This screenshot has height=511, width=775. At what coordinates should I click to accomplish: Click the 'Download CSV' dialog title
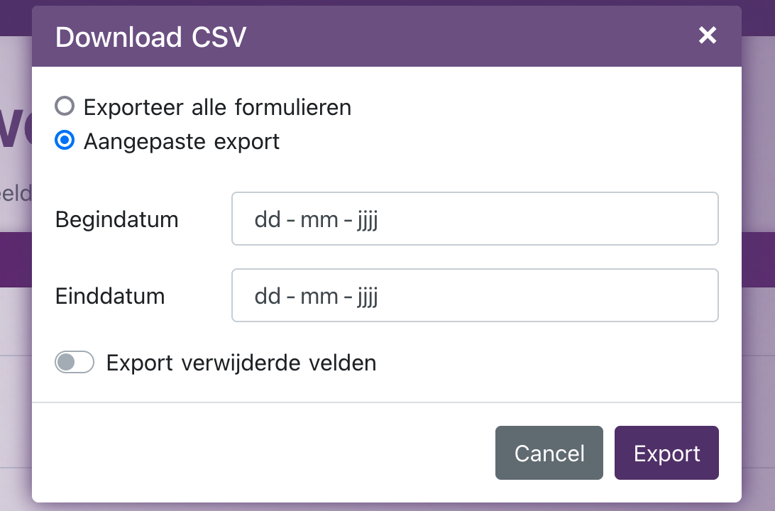(x=150, y=37)
